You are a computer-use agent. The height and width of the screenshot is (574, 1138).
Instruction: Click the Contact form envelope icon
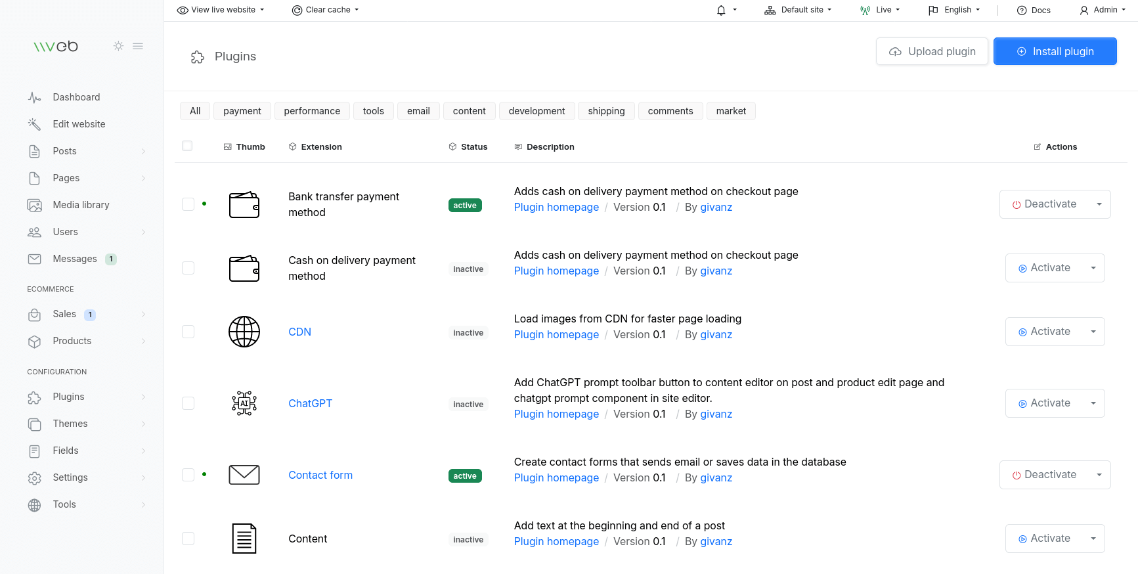pos(244,475)
